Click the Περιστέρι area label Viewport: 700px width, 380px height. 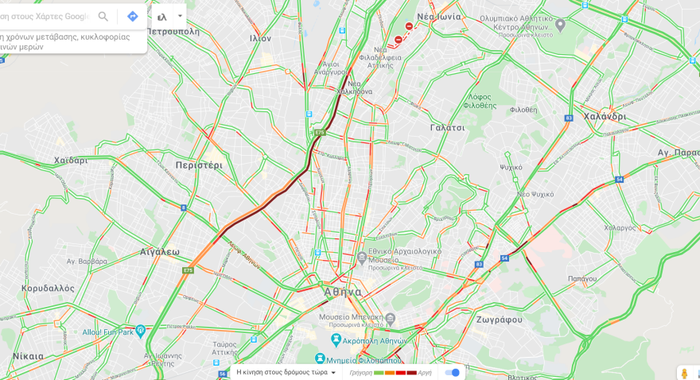(x=199, y=165)
